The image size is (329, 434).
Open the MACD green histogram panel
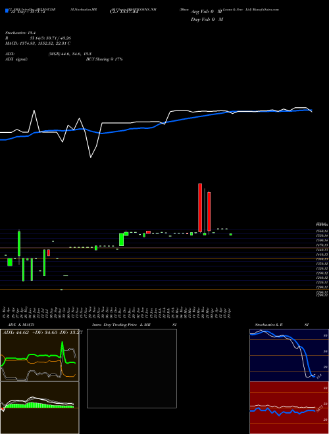(39, 408)
